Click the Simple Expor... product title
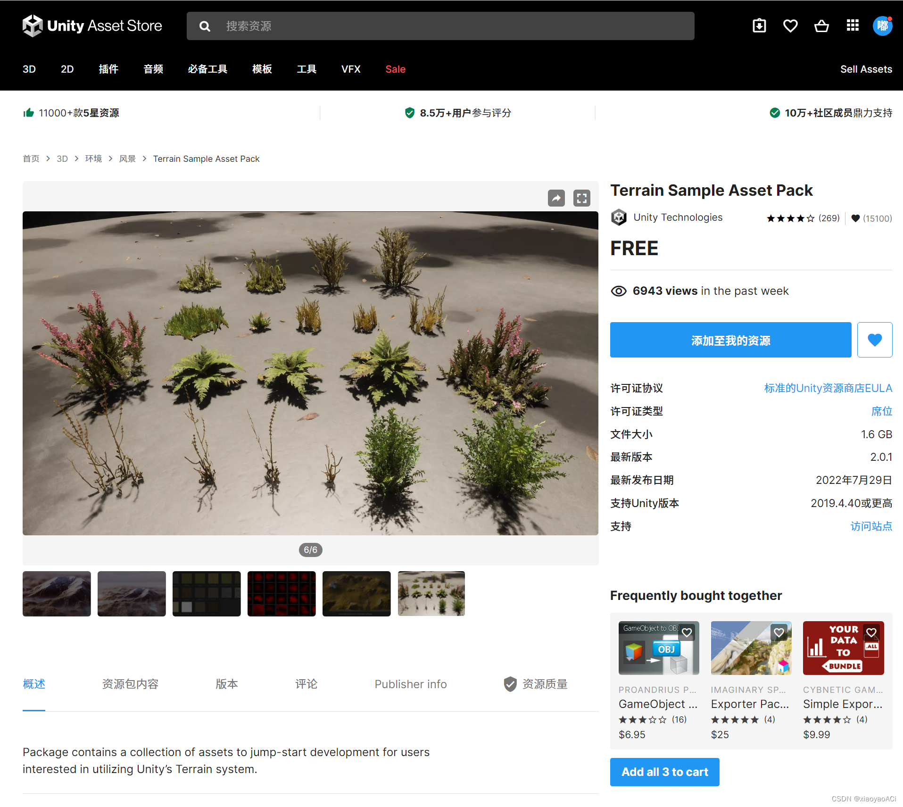This screenshot has height=807, width=903. [x=843, y=704]
